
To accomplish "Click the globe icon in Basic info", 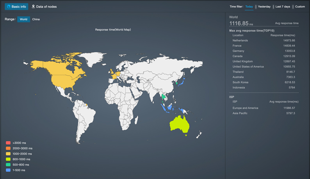I will coord(9,7).
